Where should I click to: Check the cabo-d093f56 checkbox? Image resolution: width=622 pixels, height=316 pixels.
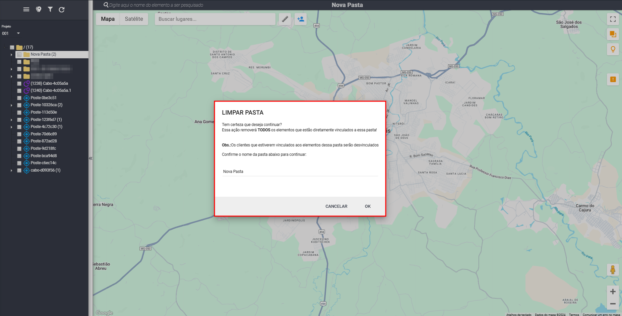(x=19, y=170)
